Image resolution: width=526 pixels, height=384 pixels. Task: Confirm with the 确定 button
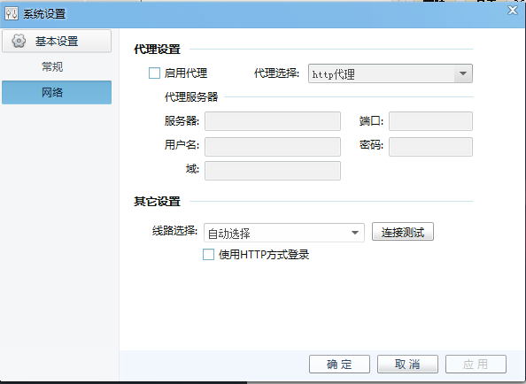[x=339, y=364]
